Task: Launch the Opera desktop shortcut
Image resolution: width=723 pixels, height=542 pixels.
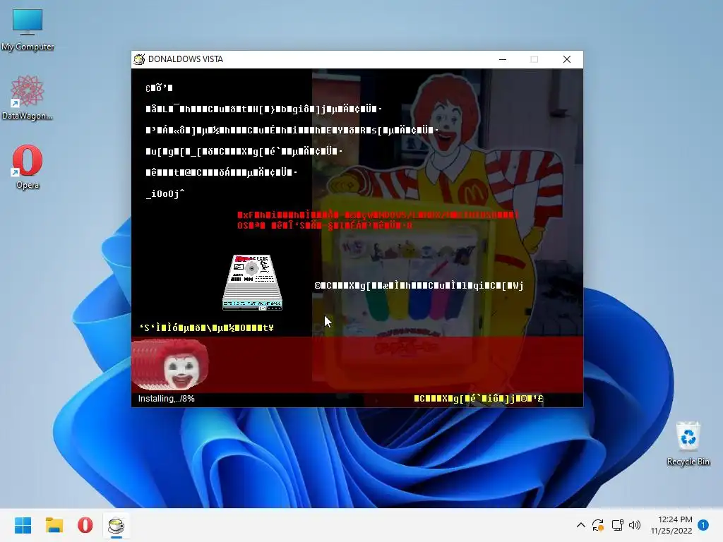Action: [28, 167]
